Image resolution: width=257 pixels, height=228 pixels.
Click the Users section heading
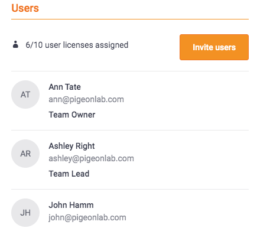coord(25,8)
